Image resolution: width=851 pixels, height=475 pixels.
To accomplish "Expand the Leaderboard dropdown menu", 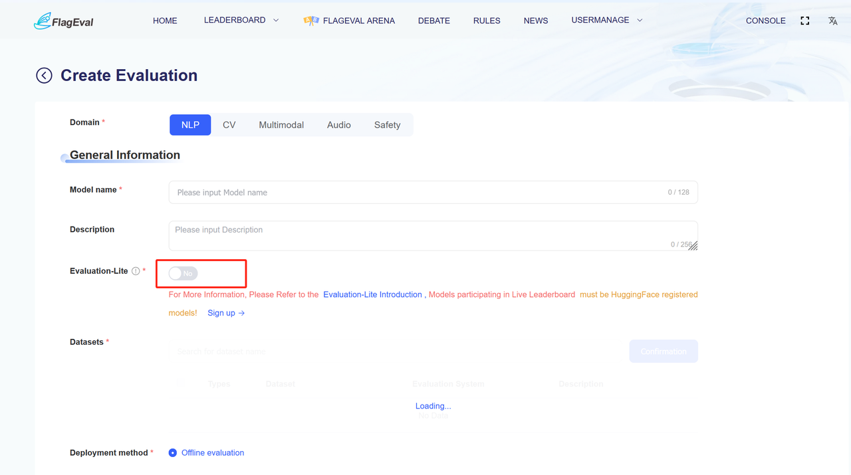I will [241, 21].
